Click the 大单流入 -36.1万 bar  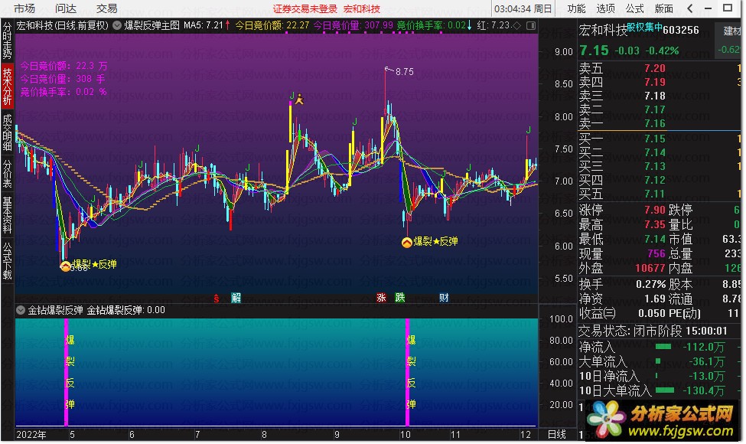pos(660,362)
